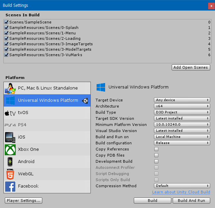Enable the Development Build checkbox

tap(156, 161)
